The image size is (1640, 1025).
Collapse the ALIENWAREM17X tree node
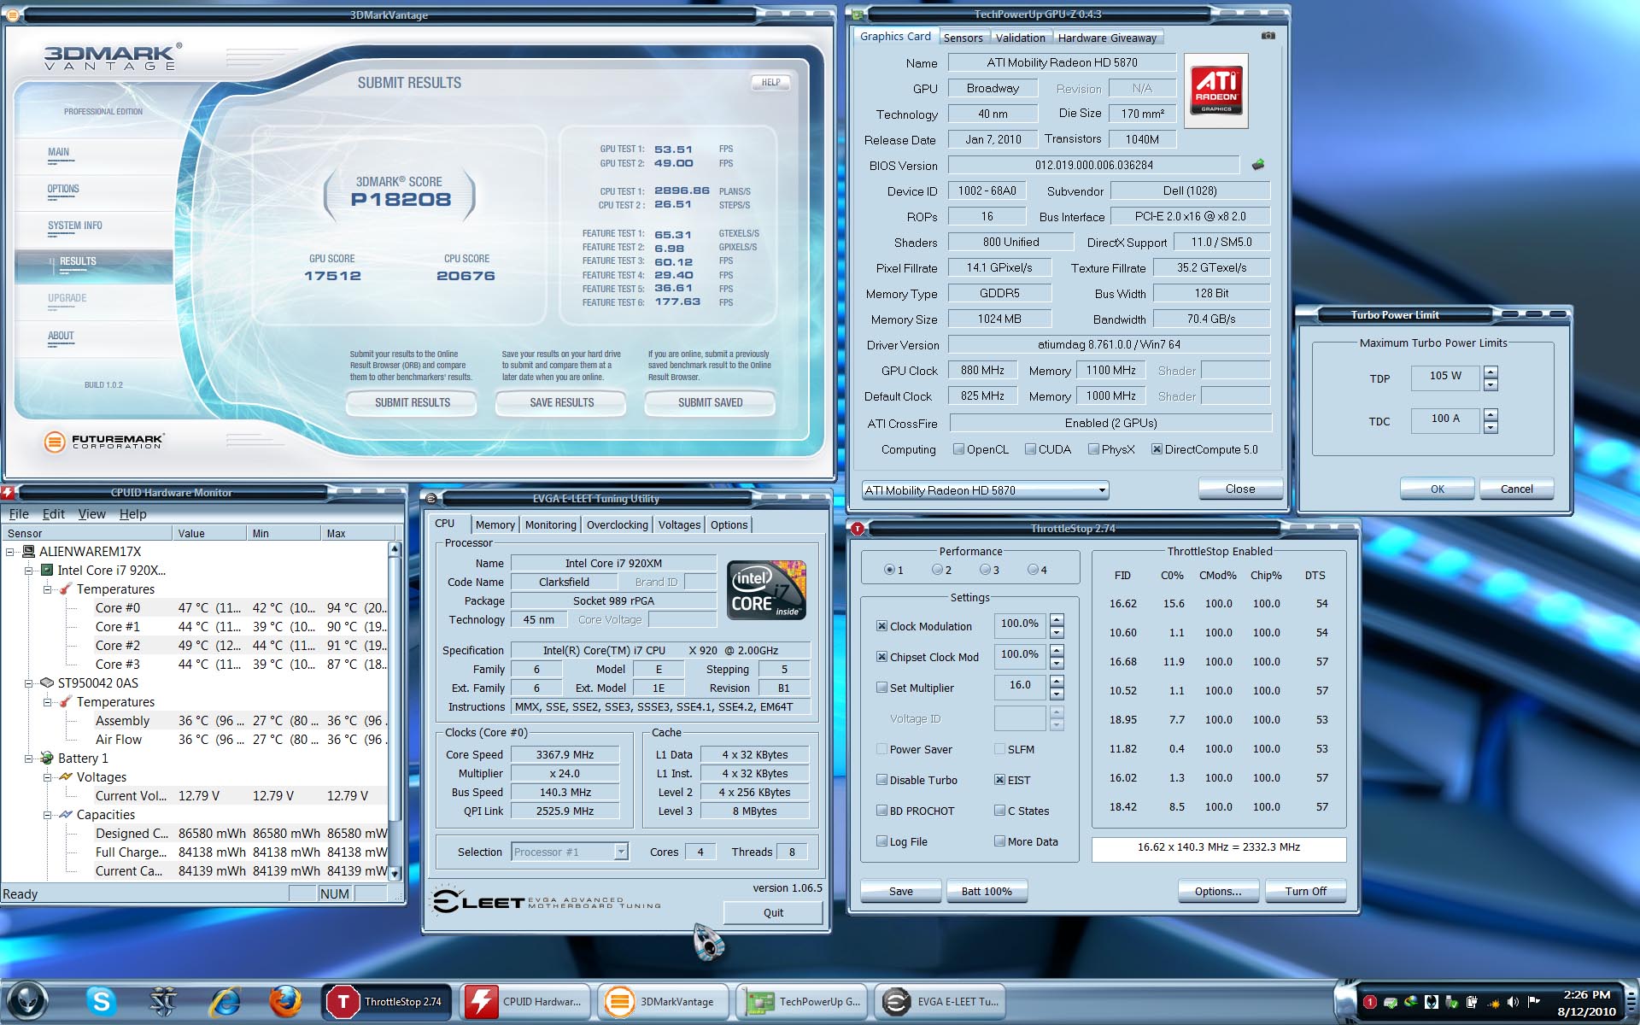(10, 552)
